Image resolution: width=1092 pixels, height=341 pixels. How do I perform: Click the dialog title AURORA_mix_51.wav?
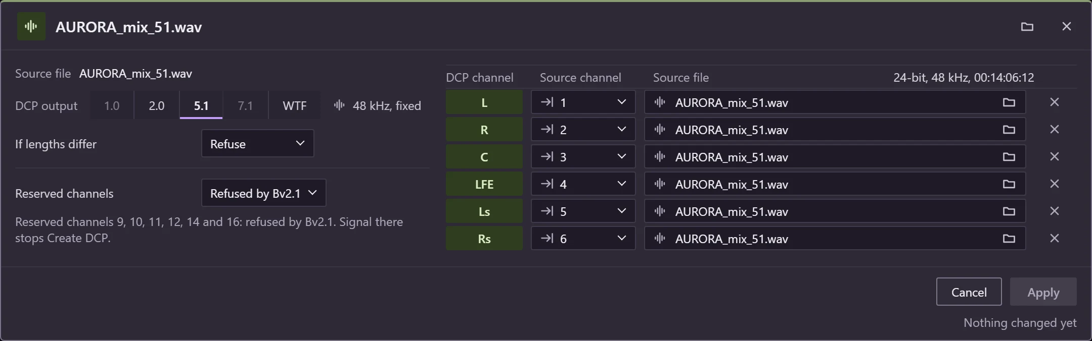128,27
